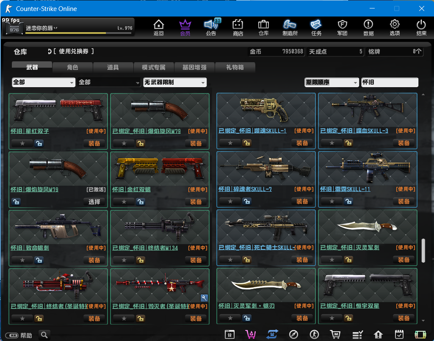Toggle lock icon for 怀旧|星红双子

pyautogui.click(x=39, y=143)
